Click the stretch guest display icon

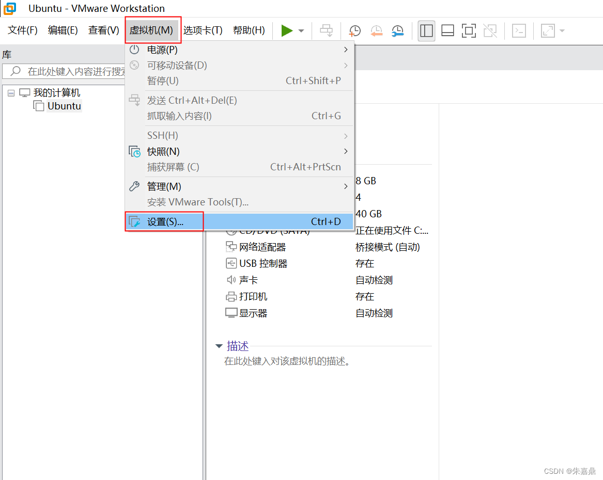(x=548, y=31)
